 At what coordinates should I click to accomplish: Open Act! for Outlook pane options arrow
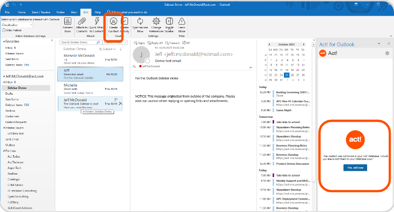pyautogui.click(x=378, y=44)
